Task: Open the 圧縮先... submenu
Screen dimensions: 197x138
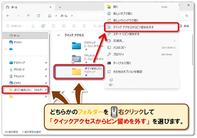Action: [142, 41]
